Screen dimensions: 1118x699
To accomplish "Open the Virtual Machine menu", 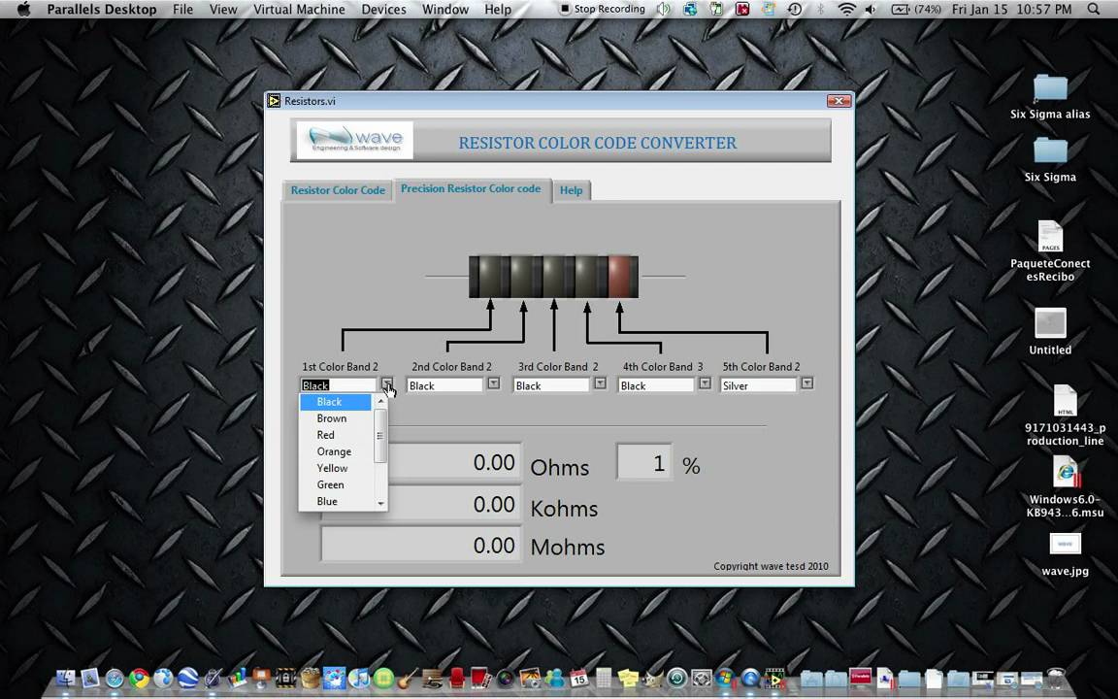I will point(299,10).
